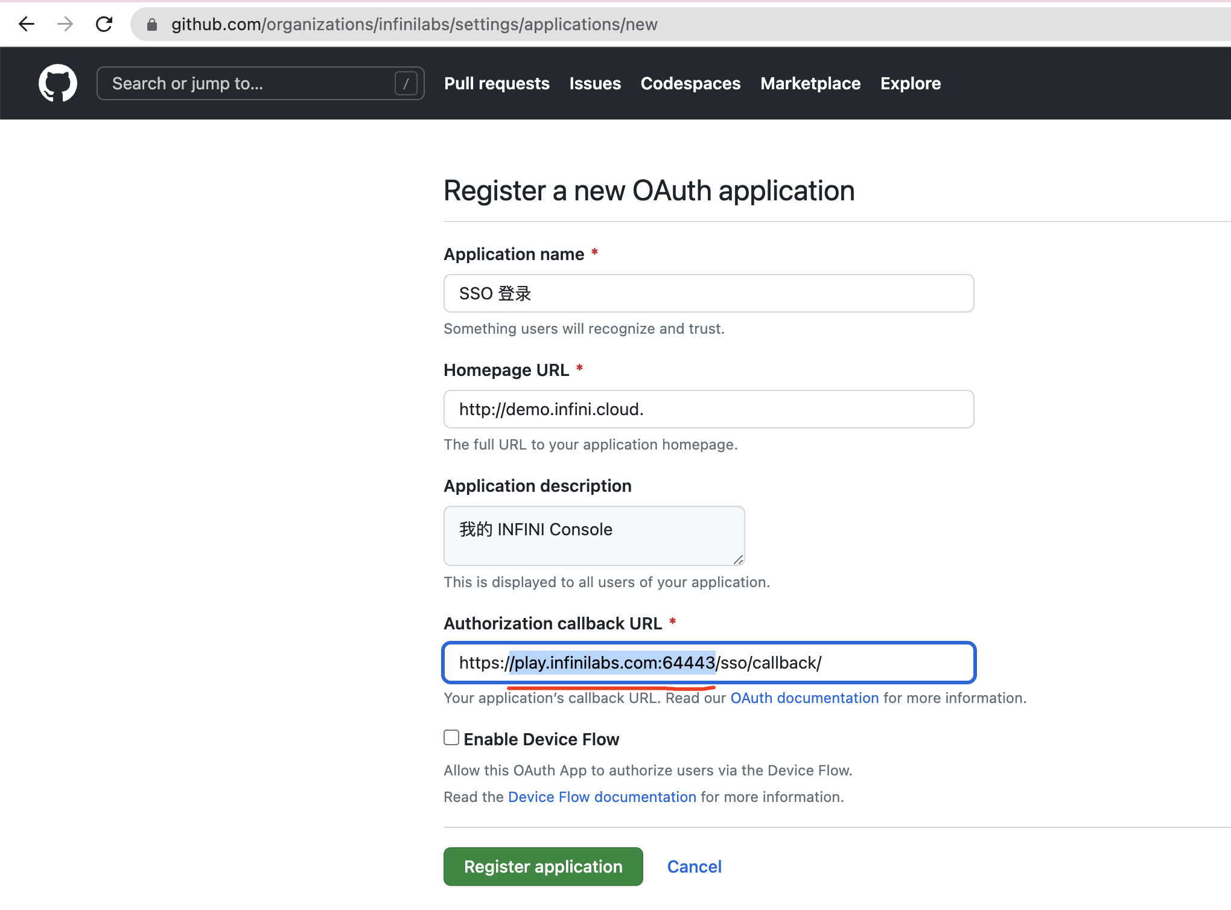Image resolution: width=1231 pixels, height=910 pixels.
Task: Select the Authorization callback URL field
Action: tap(708, 662)
